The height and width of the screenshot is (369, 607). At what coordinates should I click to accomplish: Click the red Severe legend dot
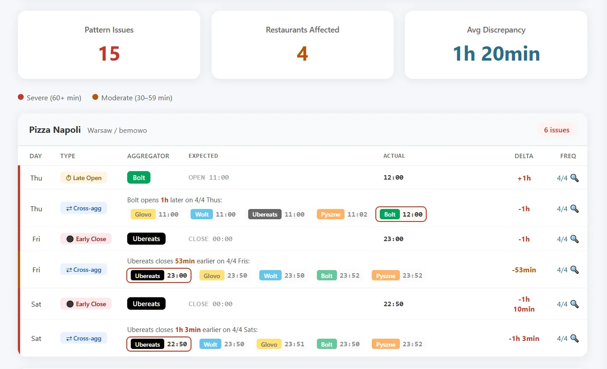point(21,97)
